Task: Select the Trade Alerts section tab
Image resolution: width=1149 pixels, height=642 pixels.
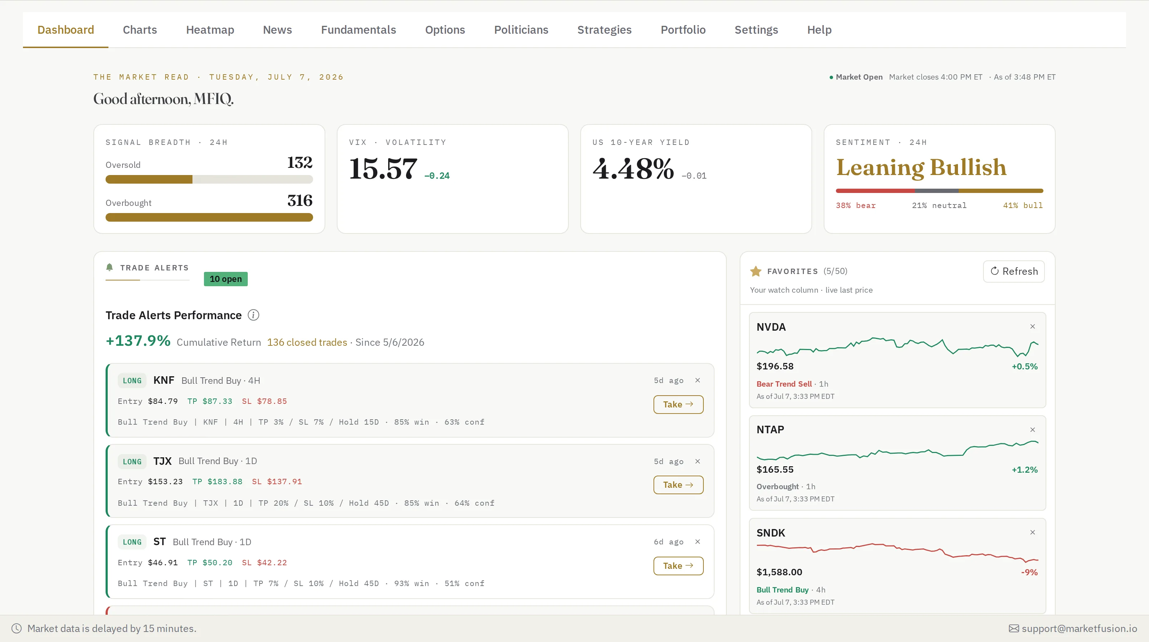Action: tap(148, 268)
